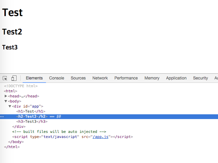218x163 pixels.
Task: Select the closing </html> tag row
Action: [12, 147]
